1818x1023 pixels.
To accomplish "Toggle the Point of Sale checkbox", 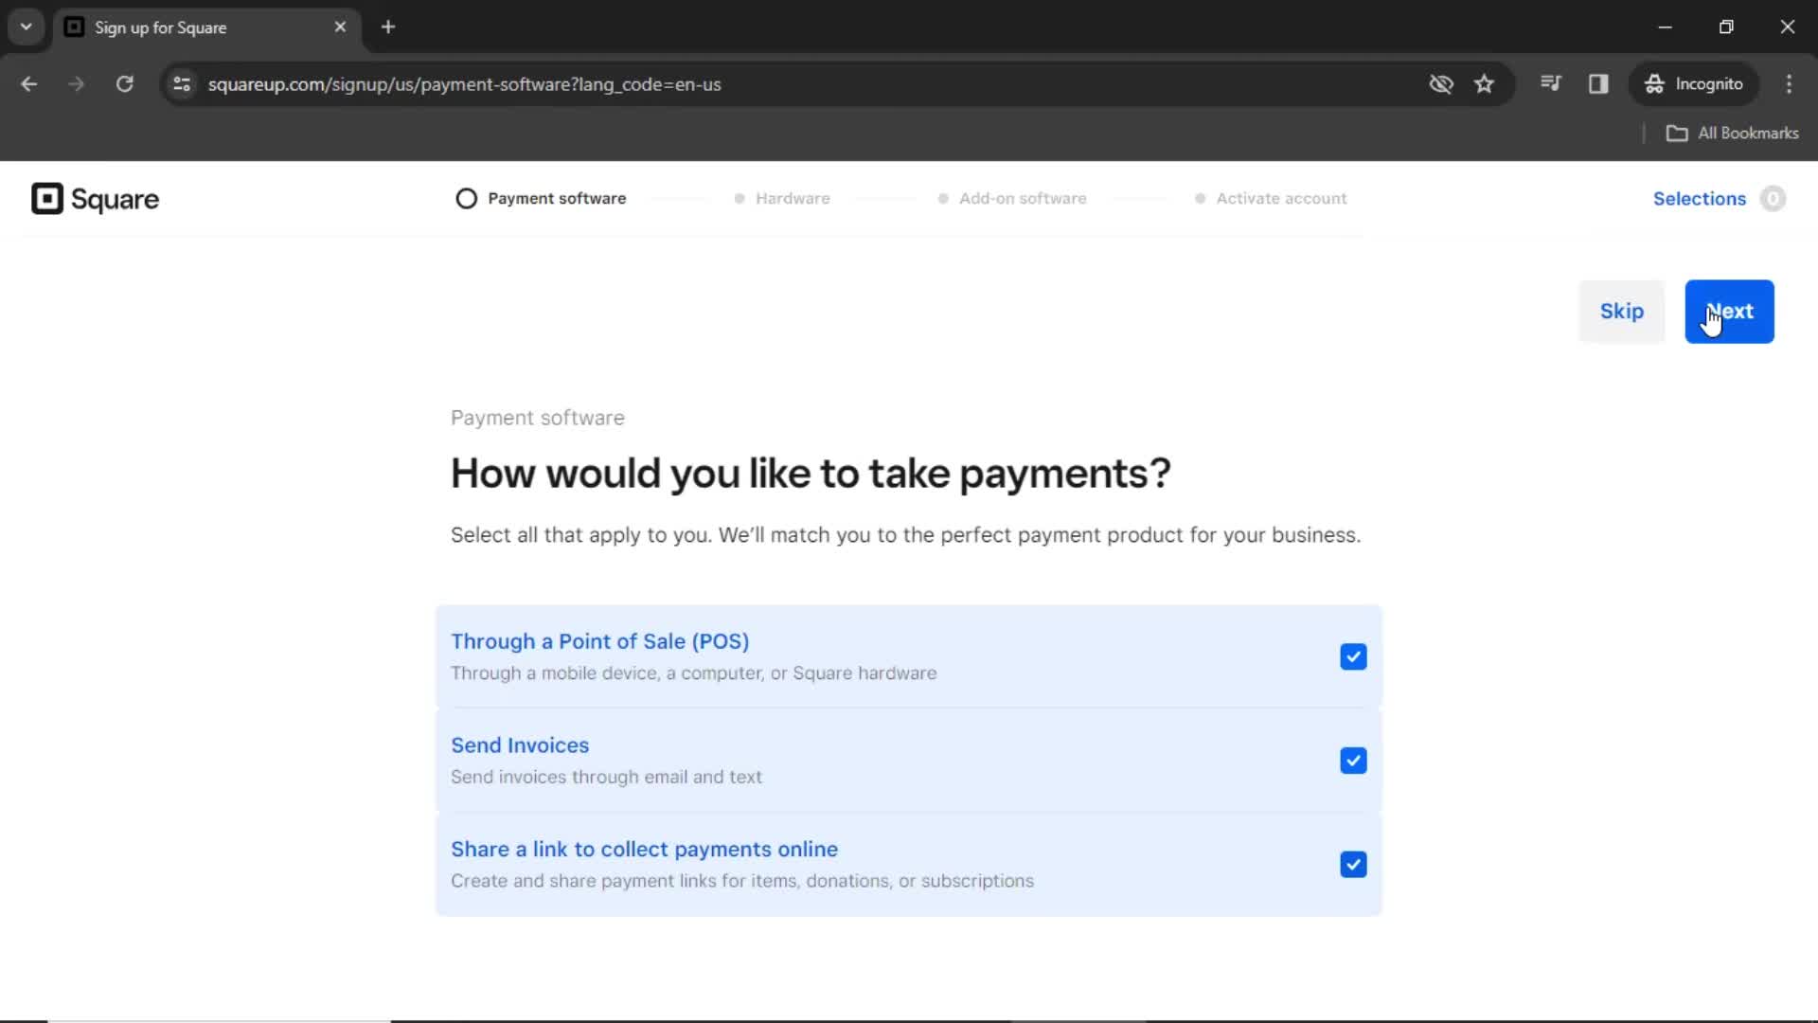I will [x=1353, y=655].
